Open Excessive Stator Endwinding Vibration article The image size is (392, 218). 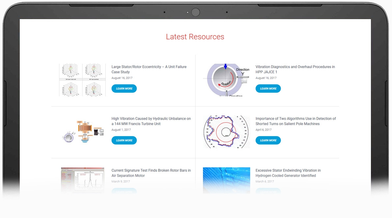(x=288, y=173)
